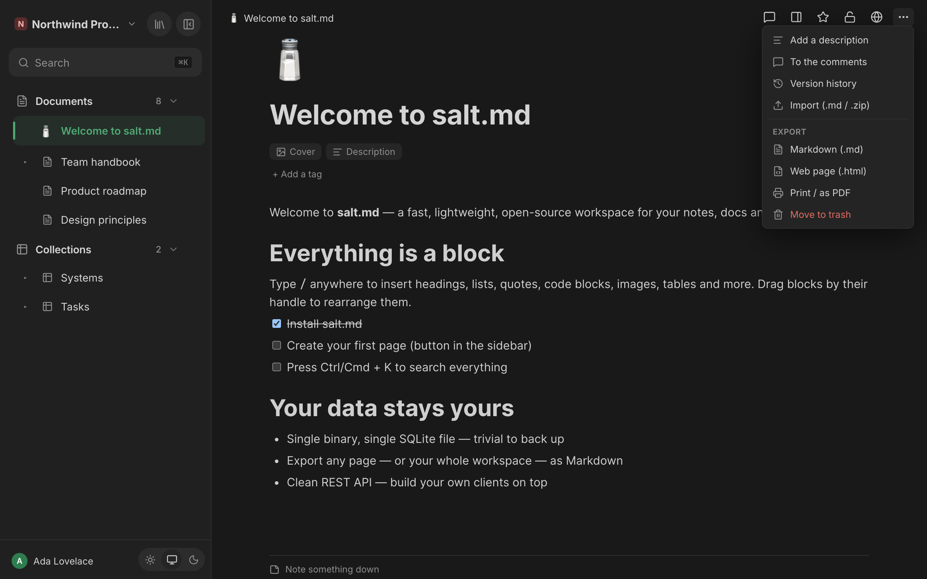
Task: Click the magnifier icon in the search box
Action: [24, 62]
